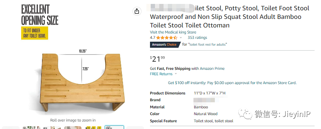Click the Amazon Store Card offer text

[x=232, y=83]
